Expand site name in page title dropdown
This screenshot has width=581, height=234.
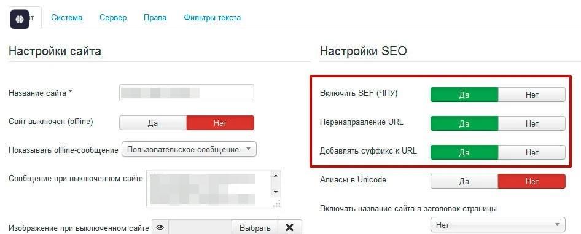[498, 224]
